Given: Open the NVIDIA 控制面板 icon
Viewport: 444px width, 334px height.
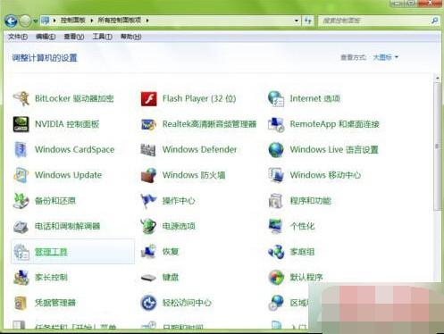Looking at the screenshot, I should pyautogui.click(x=21, y=124).
